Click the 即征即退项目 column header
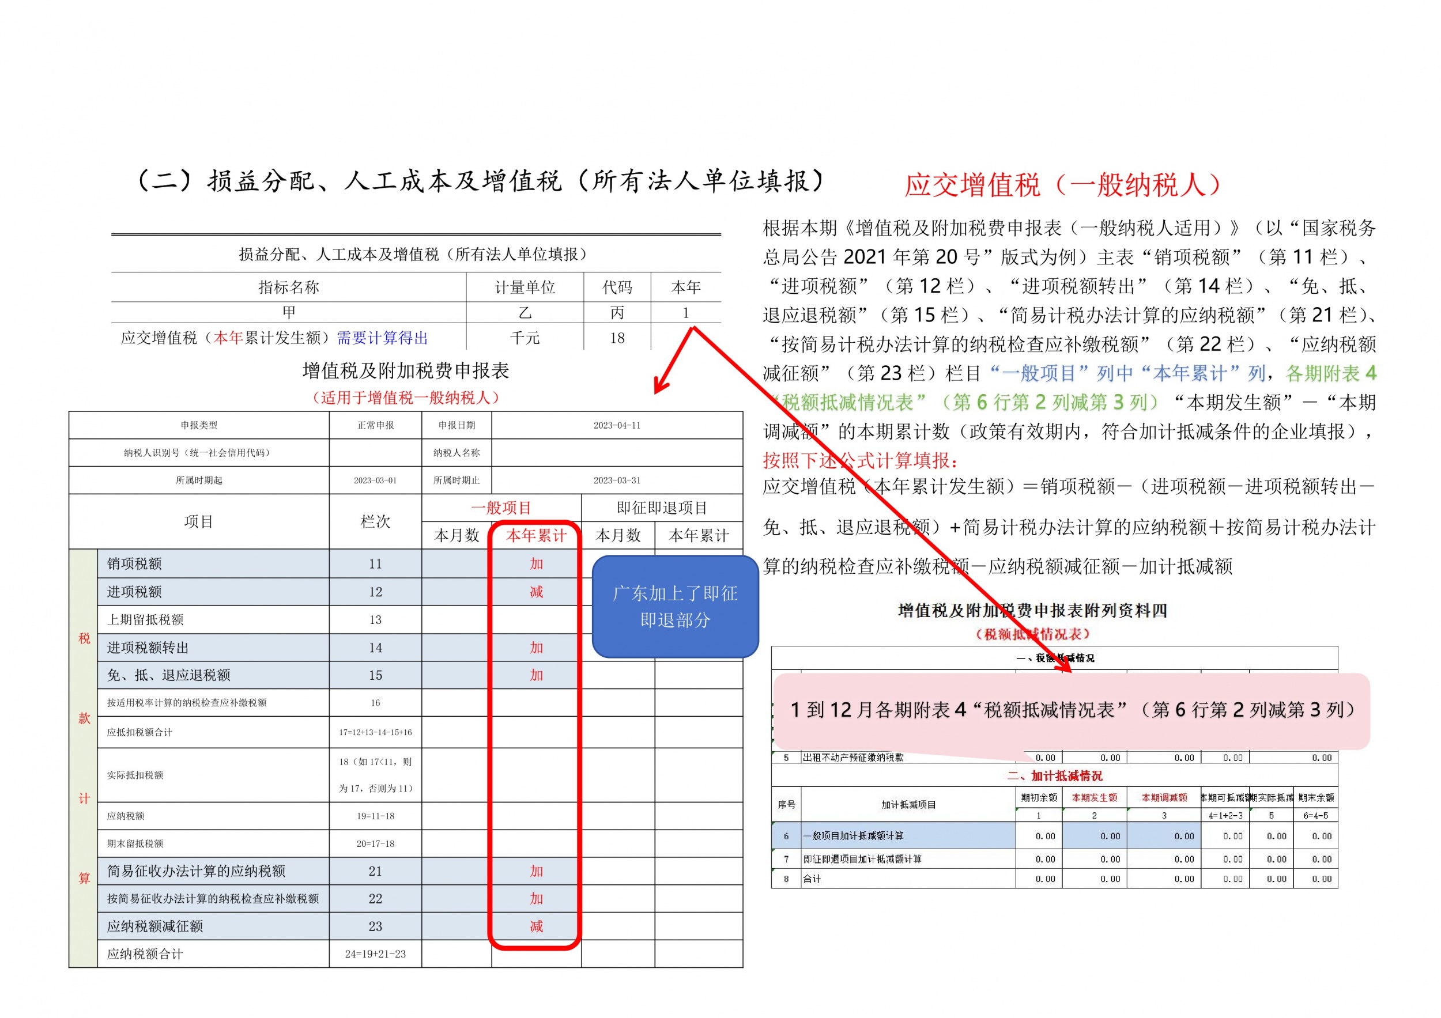 pyautogui.click(x=662, y=508)
